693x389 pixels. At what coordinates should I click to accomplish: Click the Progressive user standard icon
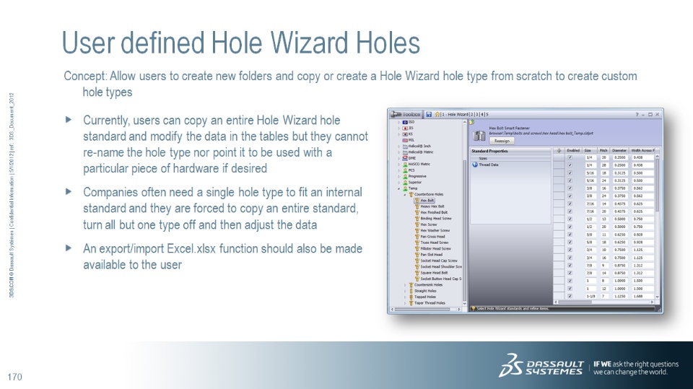[405, 176]
